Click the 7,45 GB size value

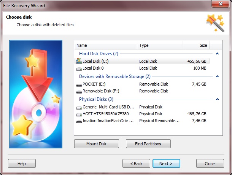click(199, 84)
